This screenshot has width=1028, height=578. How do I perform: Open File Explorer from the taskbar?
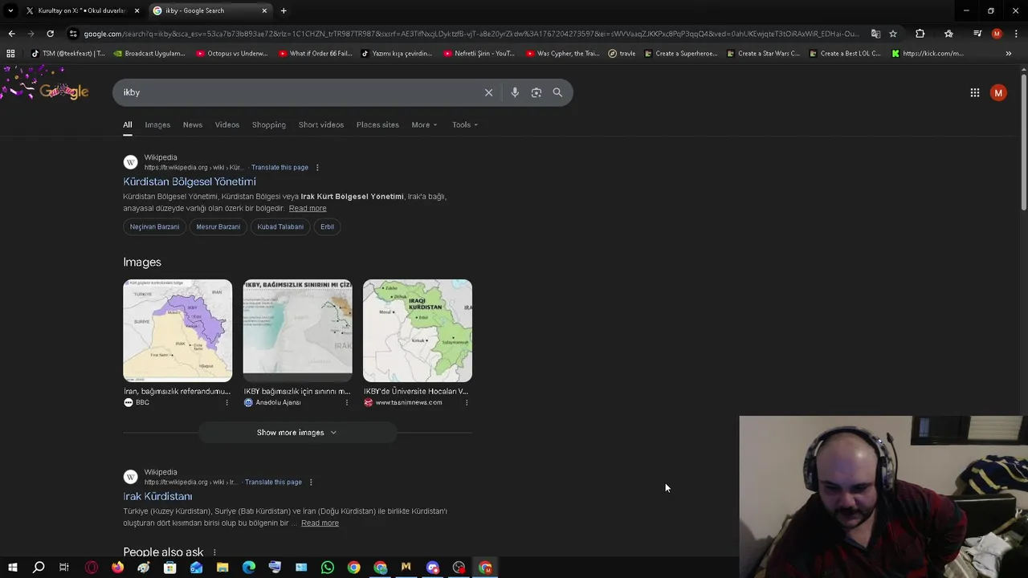(222, 568)
